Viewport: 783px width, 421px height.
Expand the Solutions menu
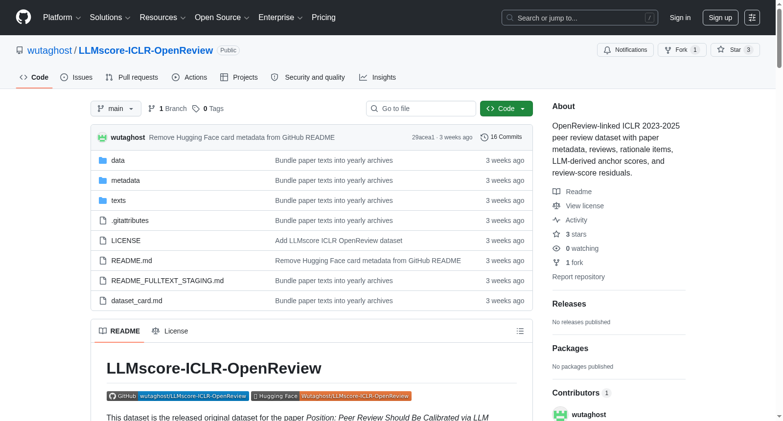(110, 18)
